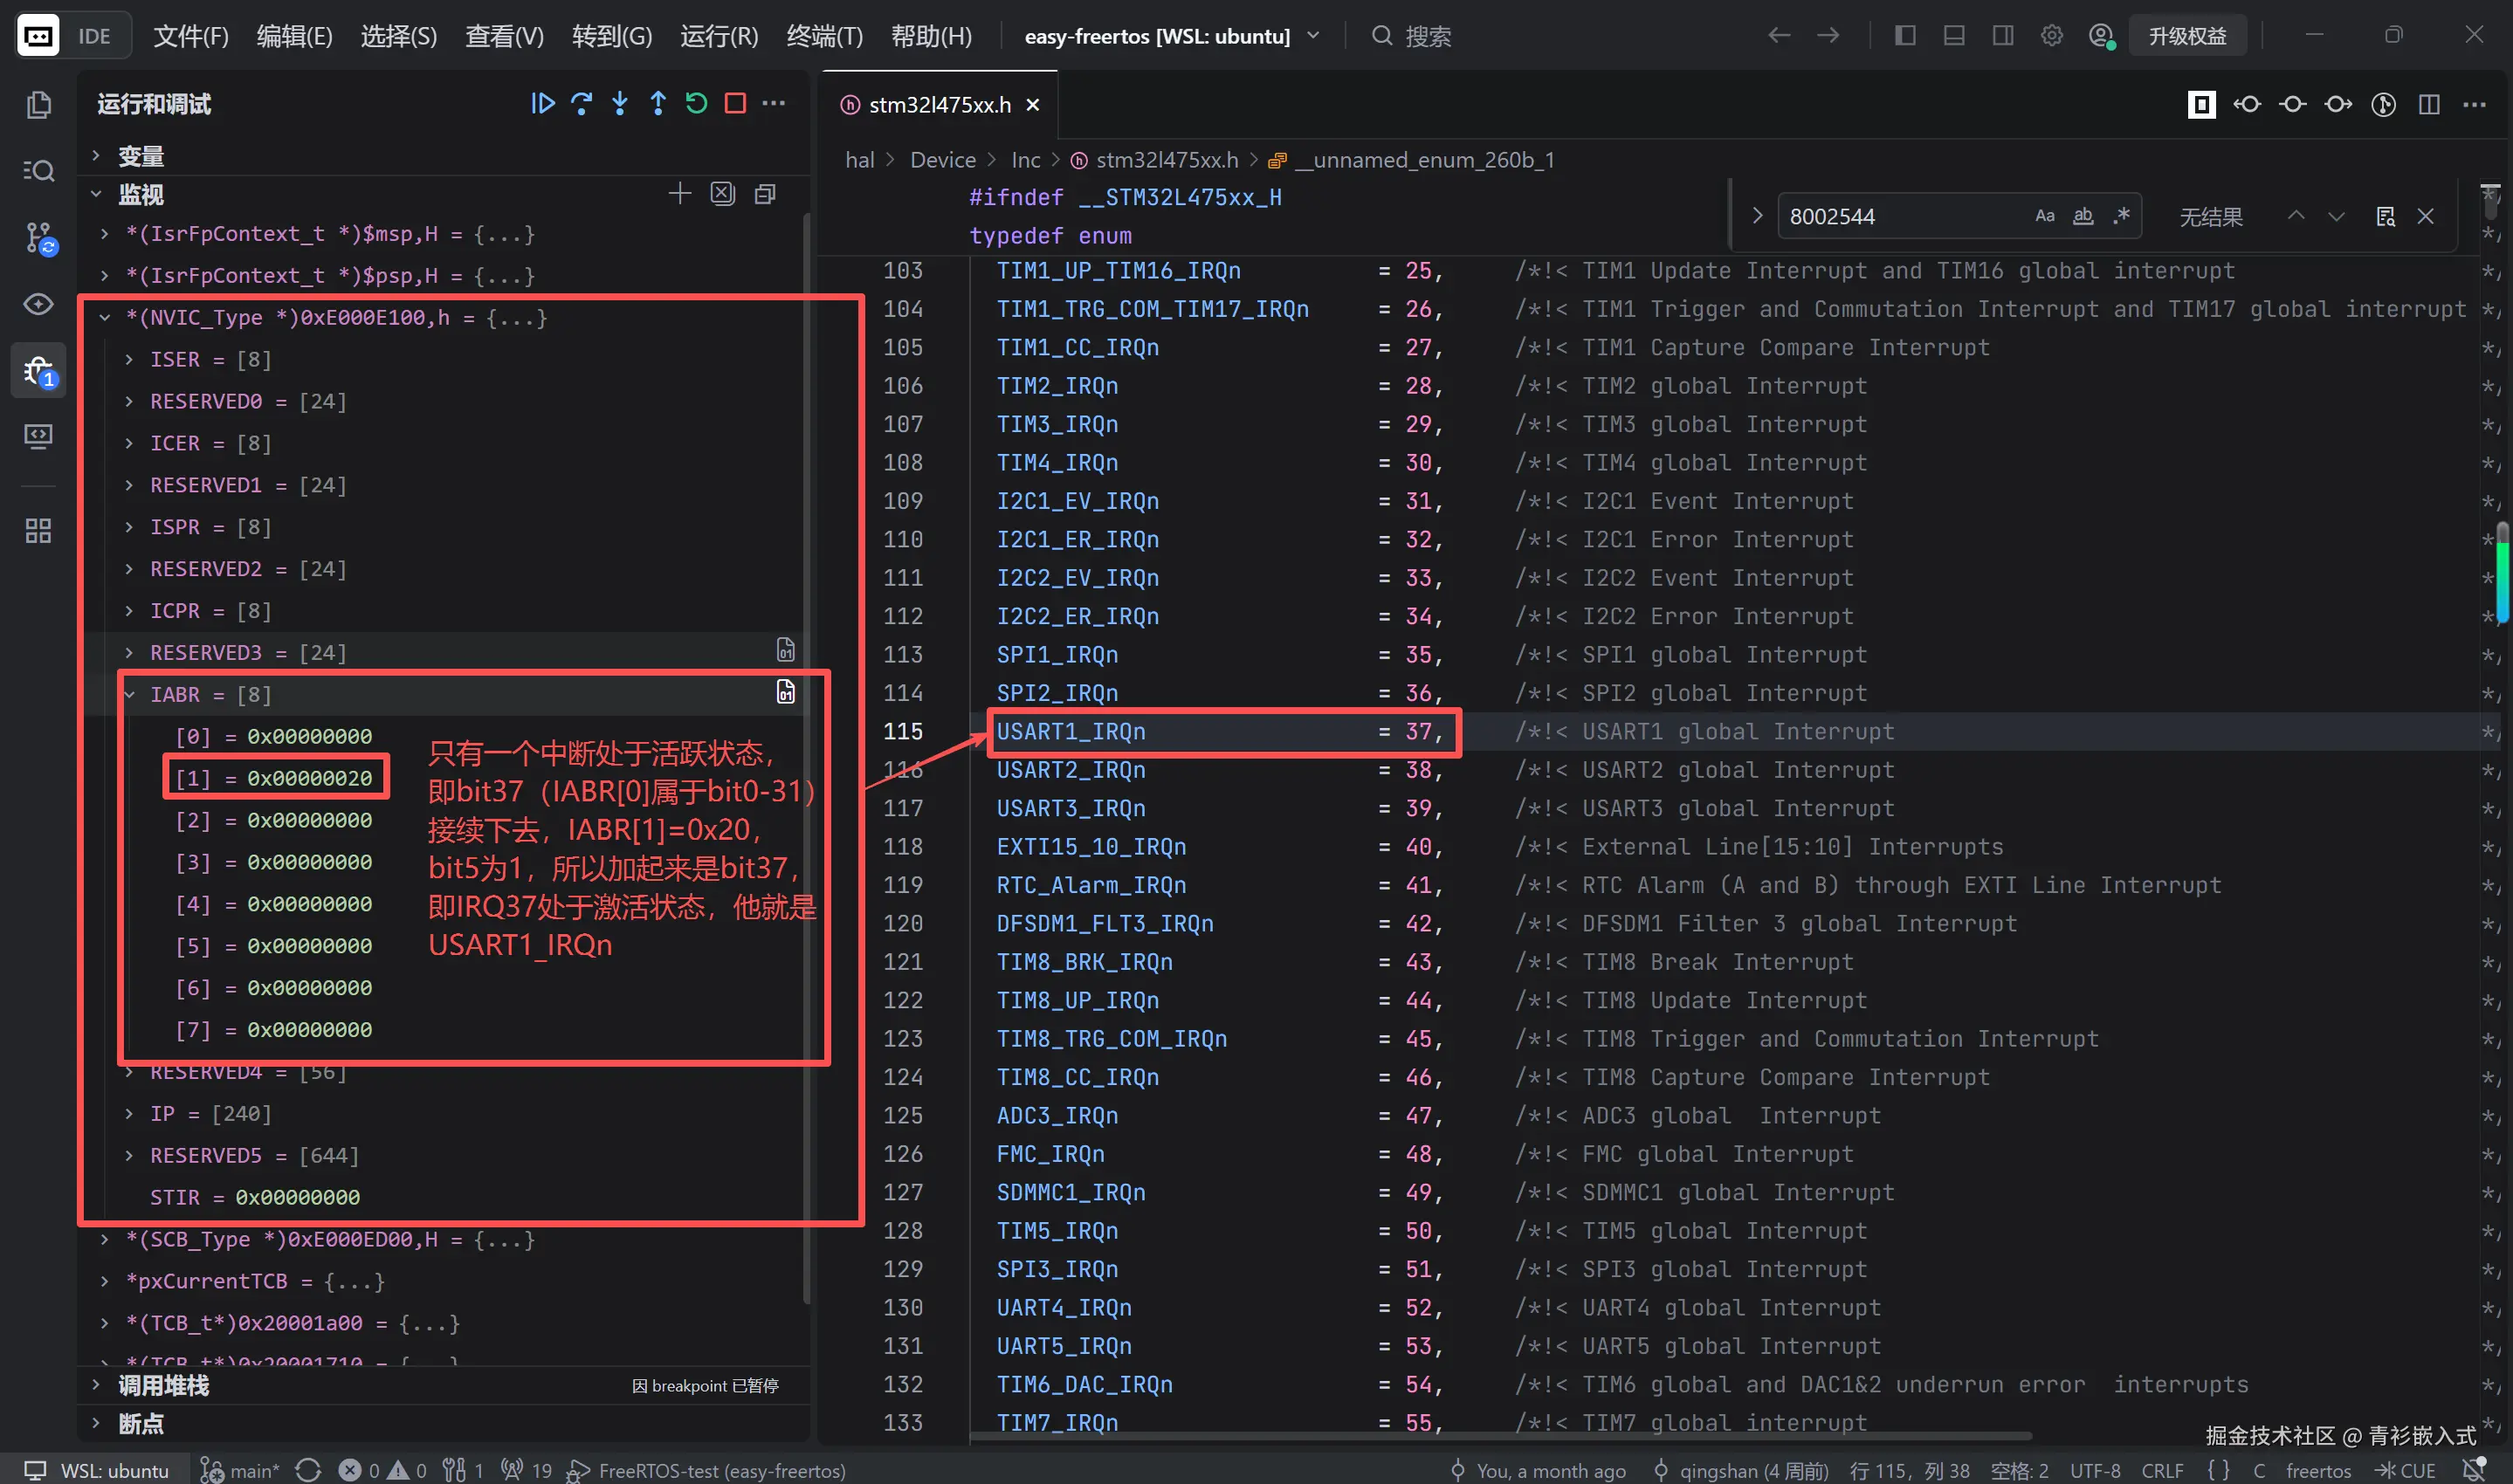Click the 升级权益 upgrade button
The height and width of the screenshot is (1484, 2513).
[x=2187, y=36]
